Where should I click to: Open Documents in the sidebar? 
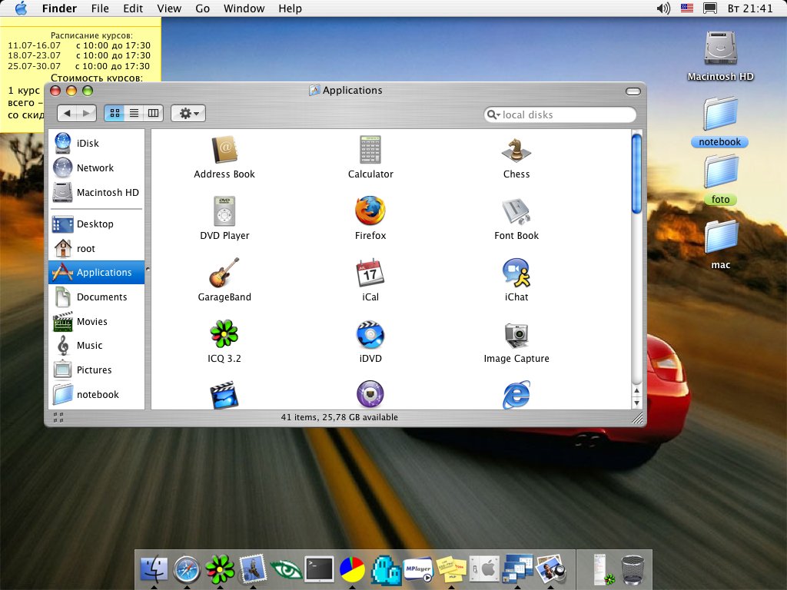coord(96,297)
